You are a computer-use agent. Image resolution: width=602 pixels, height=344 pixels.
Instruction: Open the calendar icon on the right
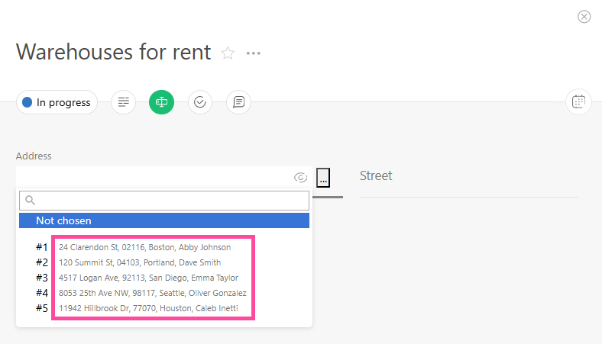tap(578, 102)
